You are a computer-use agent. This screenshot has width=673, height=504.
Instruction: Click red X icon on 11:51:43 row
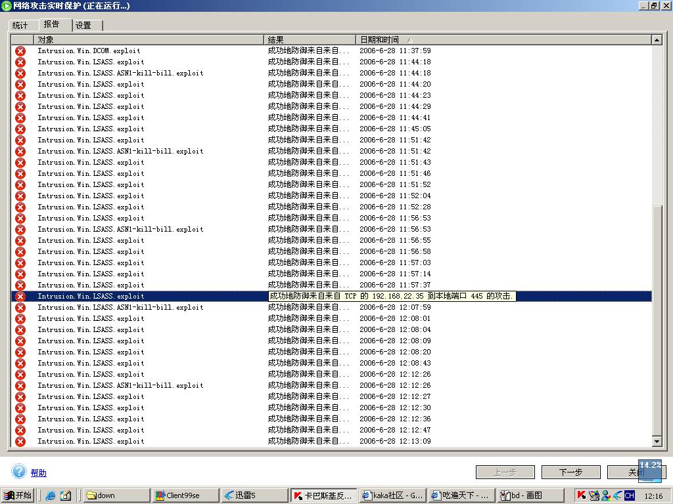[x=20, y=163]
